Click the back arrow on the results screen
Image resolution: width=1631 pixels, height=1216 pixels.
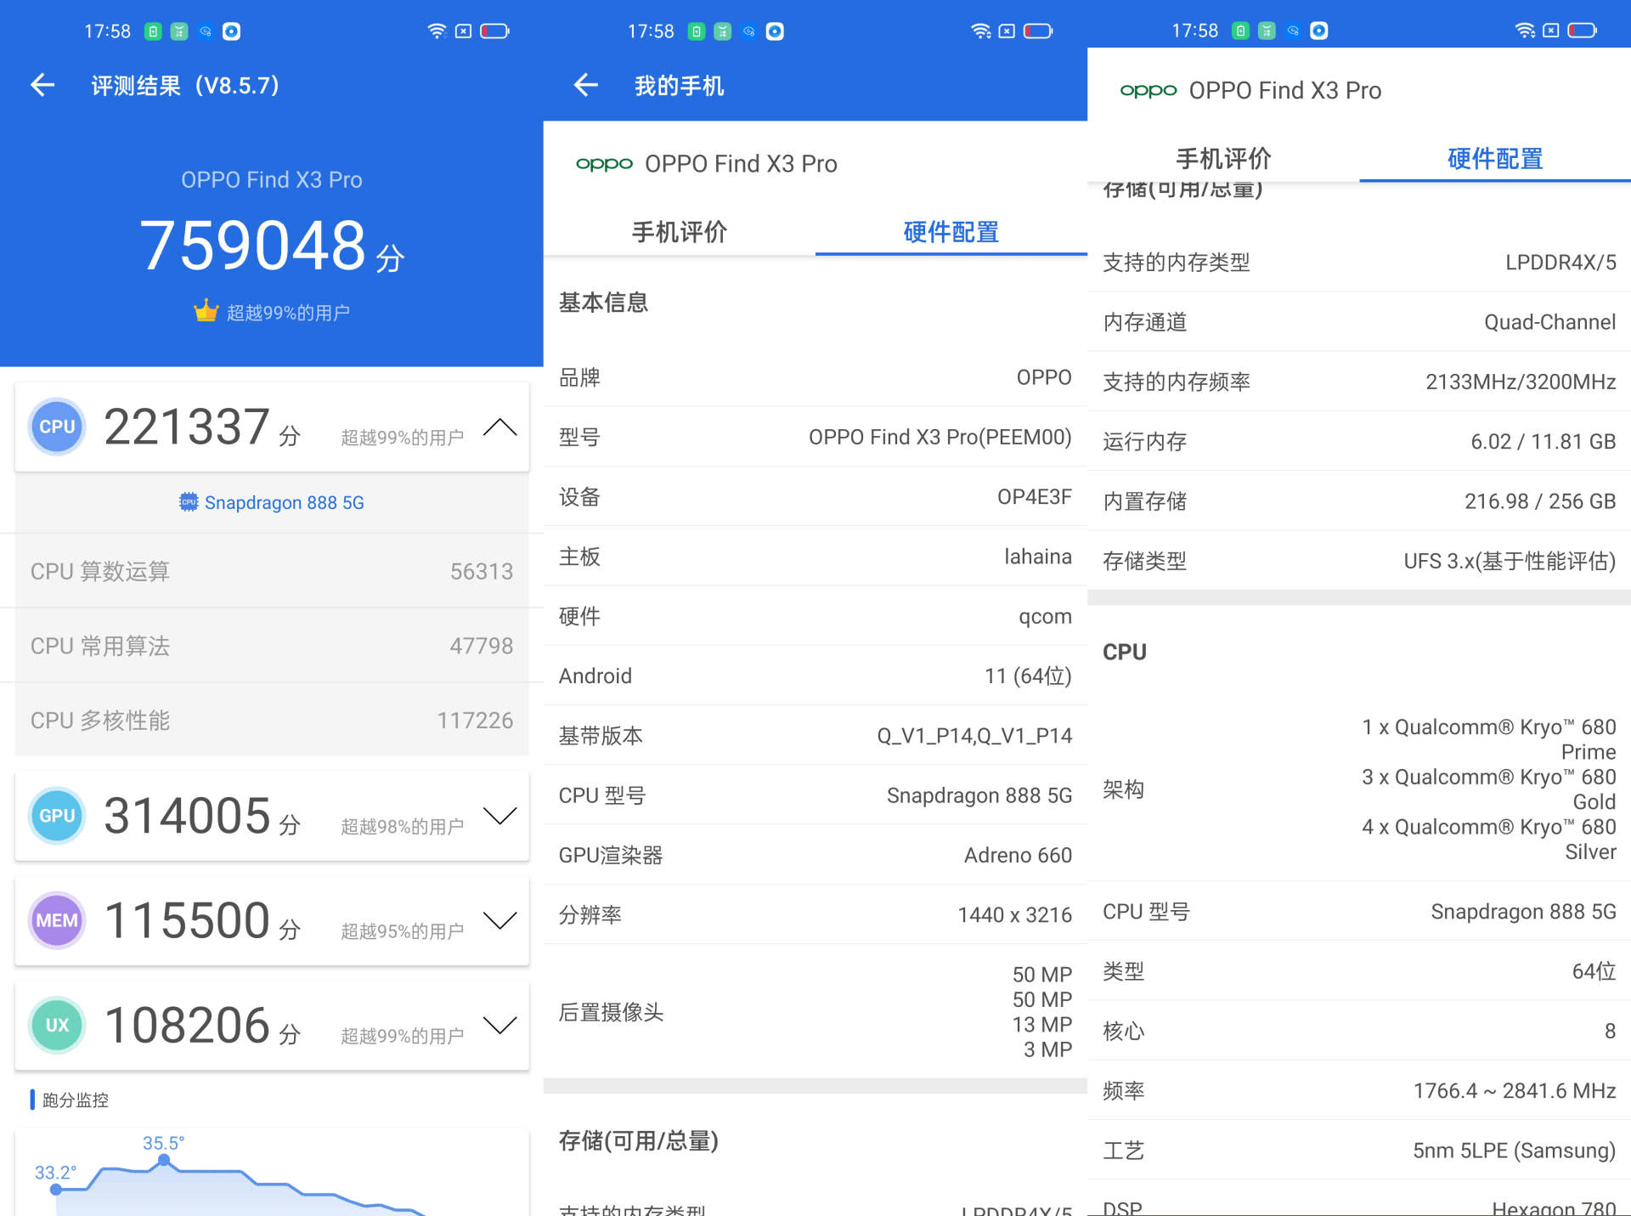click(42, 85)
